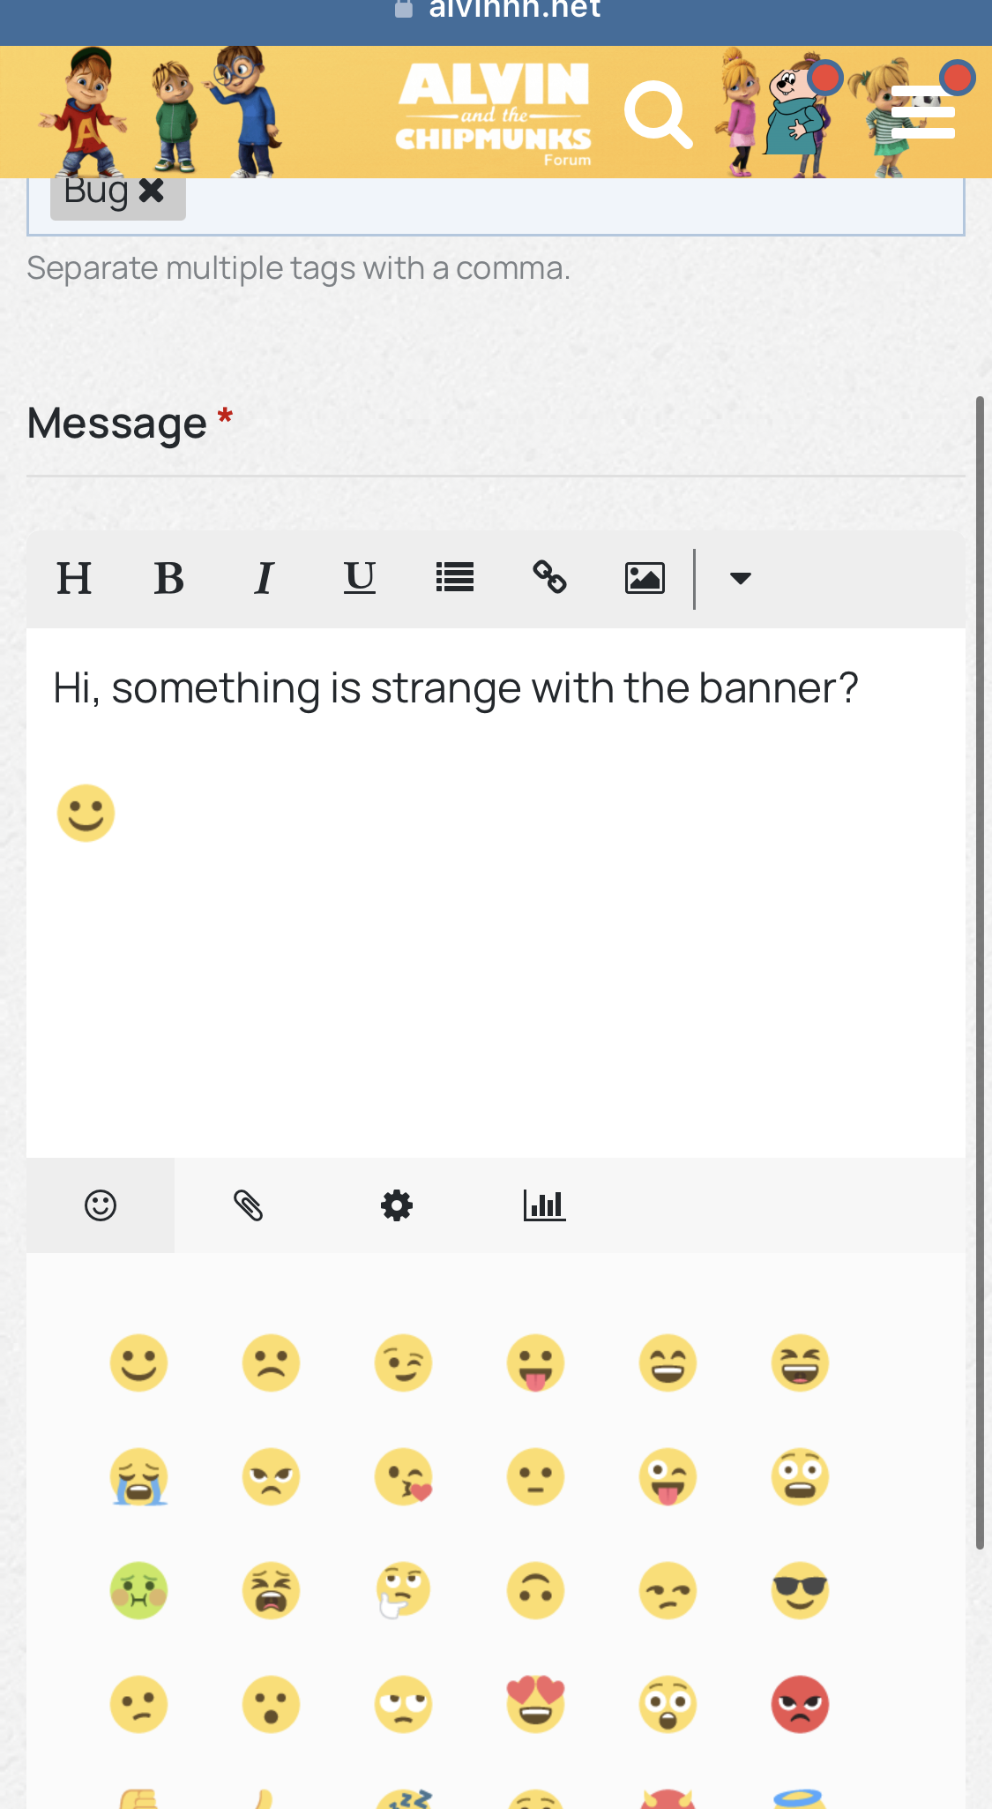Insert a bulleted list
Image resolution: width=992 pixels, height=1809 pixels.
pyautogui.click(x=455, y=579)
